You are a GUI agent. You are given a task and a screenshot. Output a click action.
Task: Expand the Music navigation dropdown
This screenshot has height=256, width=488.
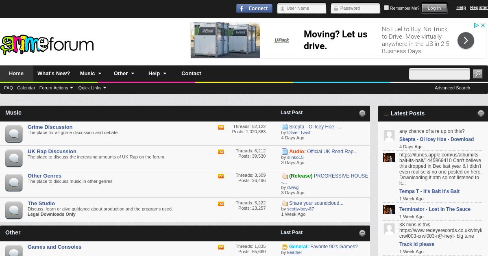(91, 74)
